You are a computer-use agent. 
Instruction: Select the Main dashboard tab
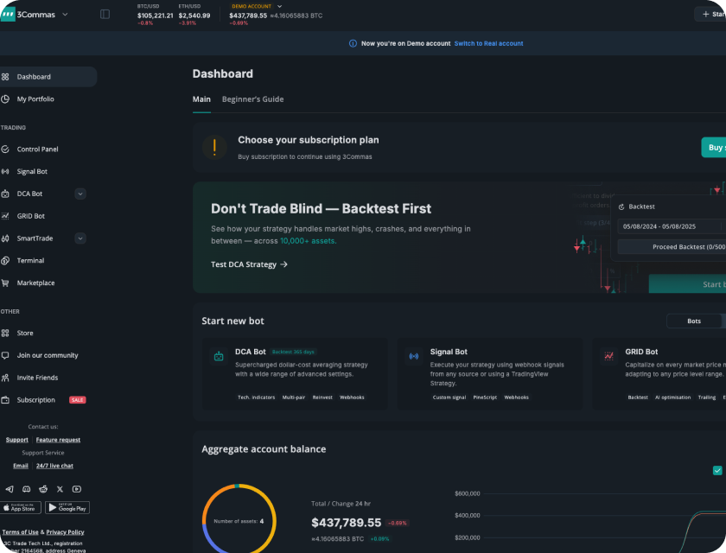pos(201,99)
